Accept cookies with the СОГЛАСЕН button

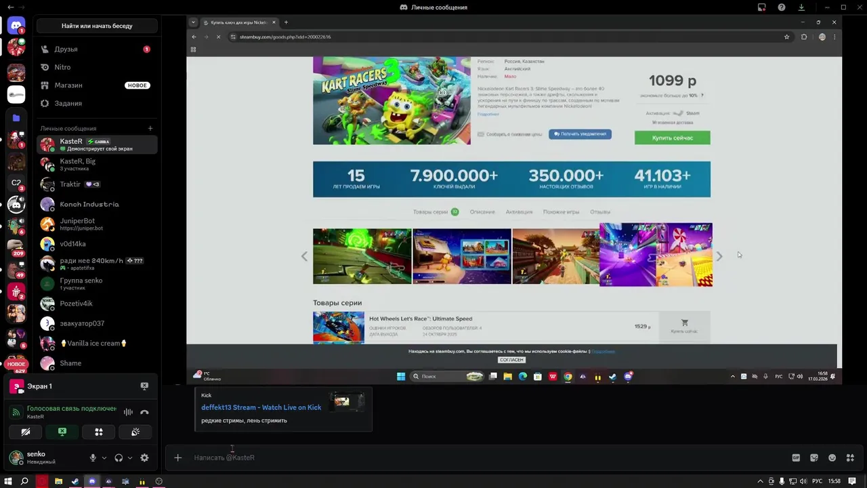point(511,360)
